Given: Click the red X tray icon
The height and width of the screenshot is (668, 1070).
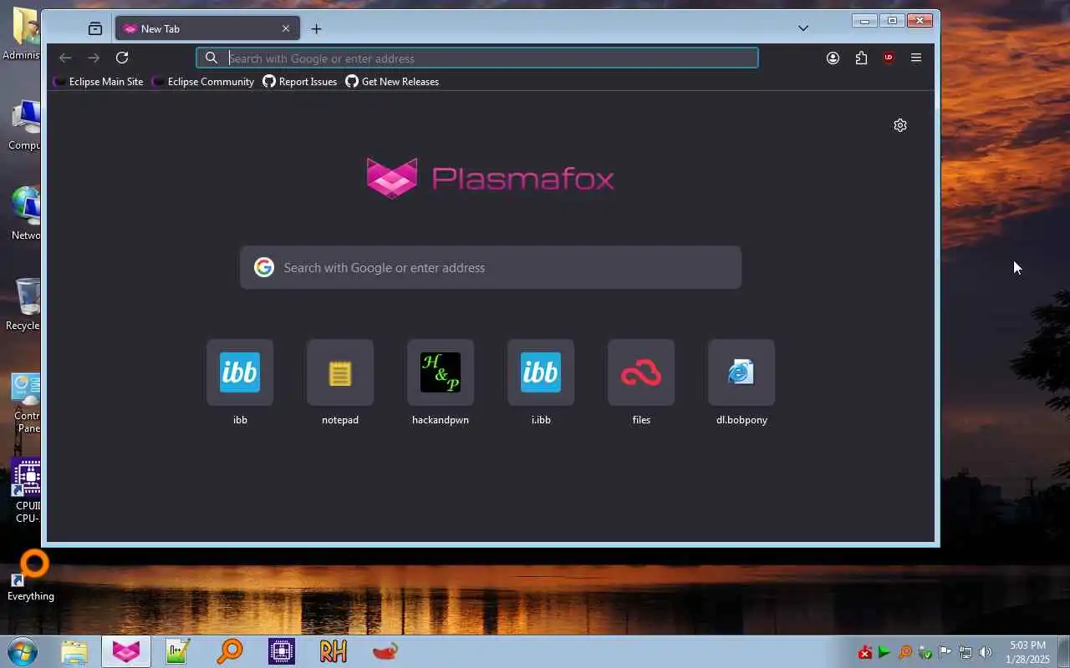Looking at the screenshot, I should pos(865,652).
